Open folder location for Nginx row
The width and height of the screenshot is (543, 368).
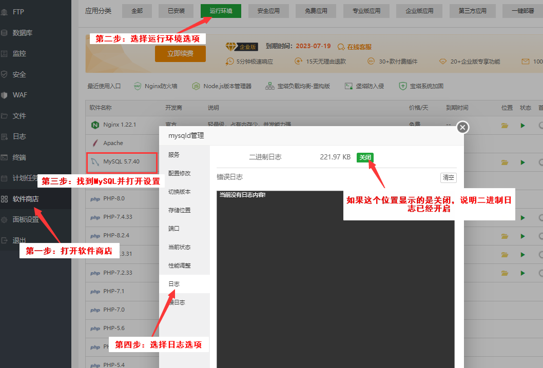click(505, 126)
